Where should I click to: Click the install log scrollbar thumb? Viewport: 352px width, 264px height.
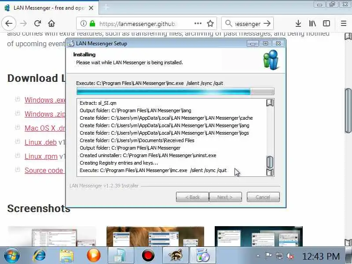(270, 162)
